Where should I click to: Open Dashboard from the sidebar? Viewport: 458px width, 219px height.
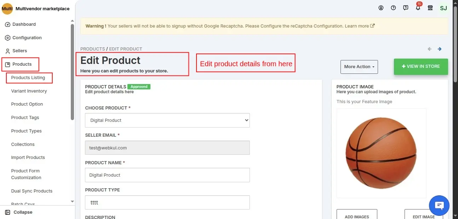[23, 24]
